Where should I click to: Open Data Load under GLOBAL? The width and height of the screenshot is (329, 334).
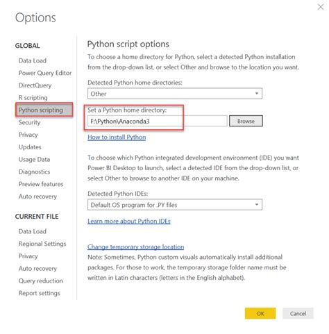tap(33, 60)
